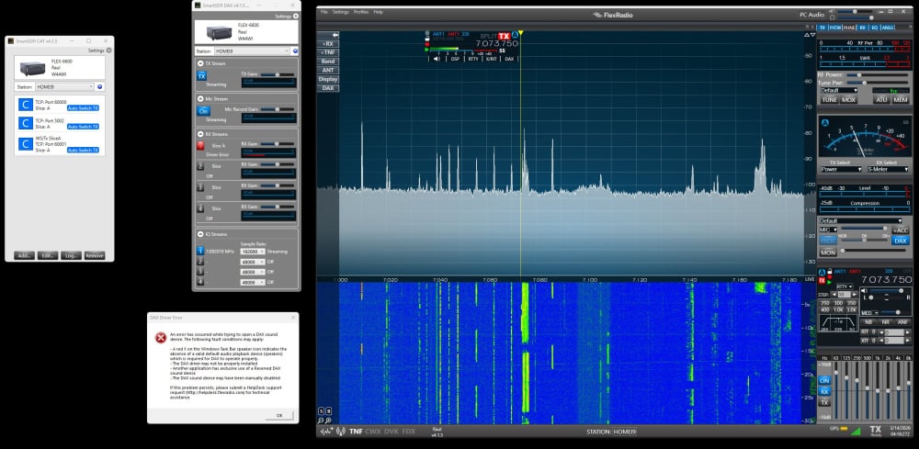Screen dimensions: 919x449
Task: Open the MED AGC mode dropdown
Action: [x=869, y=312]
